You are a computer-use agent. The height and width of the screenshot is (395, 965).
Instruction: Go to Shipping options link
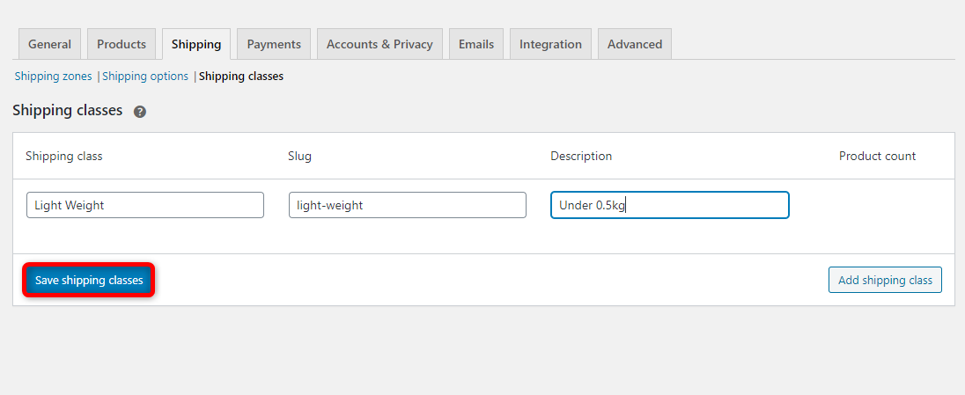[145, 77]
